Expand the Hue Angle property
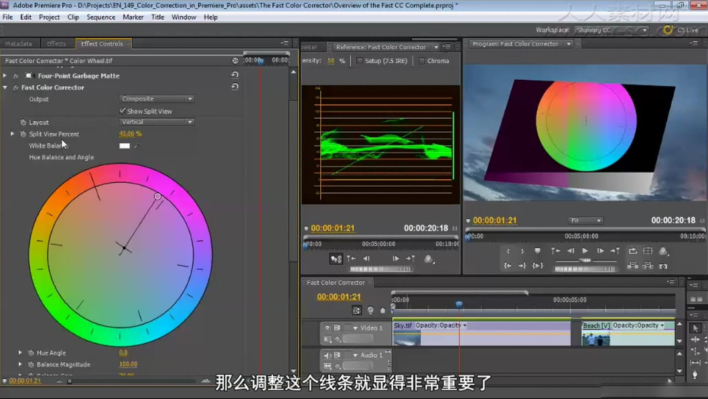This screenshot has width=708, height=399. [x=20, y=353]
